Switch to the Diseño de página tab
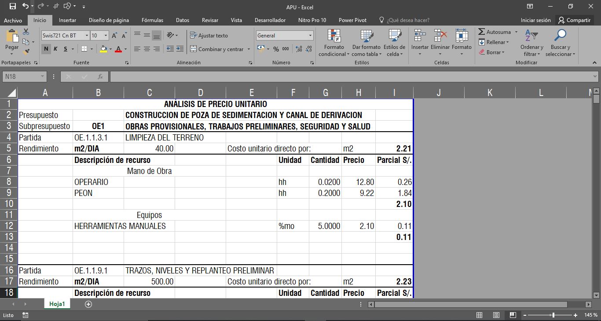Viewport: 601px width, 321px height. pos(109,20)
